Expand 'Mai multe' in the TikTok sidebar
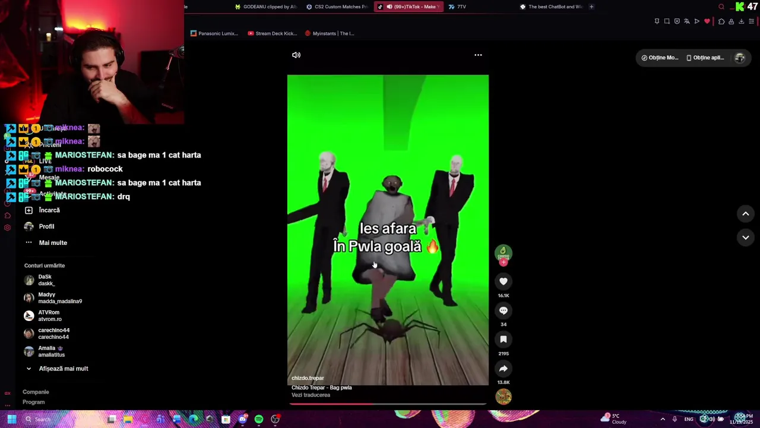Screen dimensions: 760x428 click(x=46, y=243)
